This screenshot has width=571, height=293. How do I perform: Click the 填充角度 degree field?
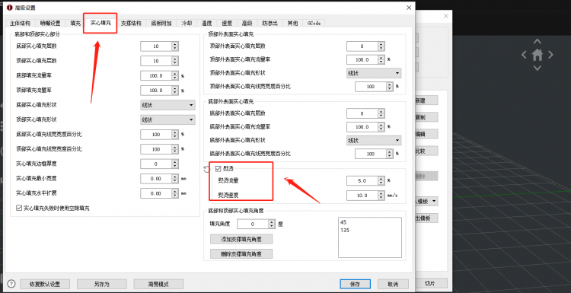pyautogui.click(x=253, y=225)
